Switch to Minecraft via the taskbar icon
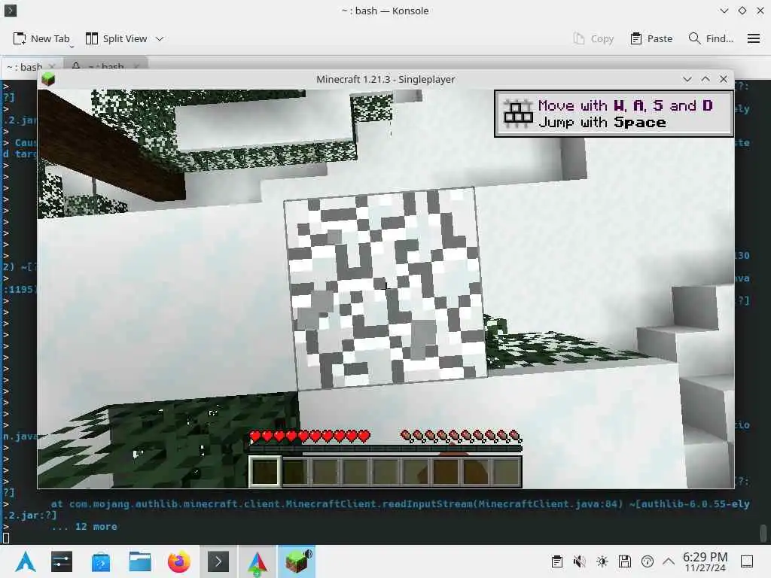Viewport: 771px width, 578px height. 297,561
